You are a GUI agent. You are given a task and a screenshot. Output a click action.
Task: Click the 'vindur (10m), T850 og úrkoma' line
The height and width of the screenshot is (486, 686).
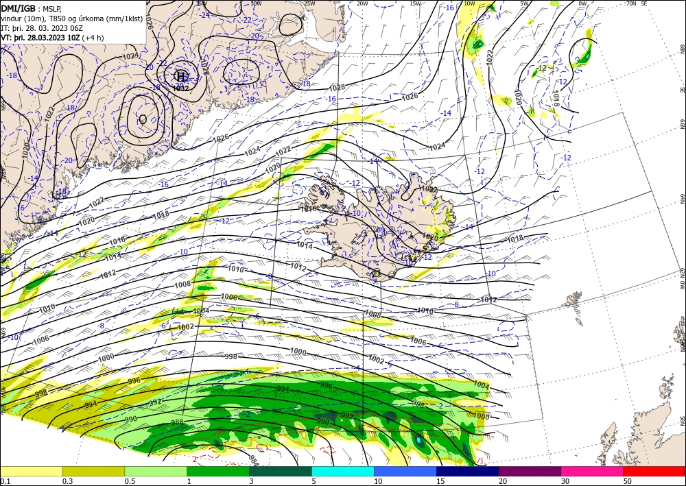coord(71,18)
